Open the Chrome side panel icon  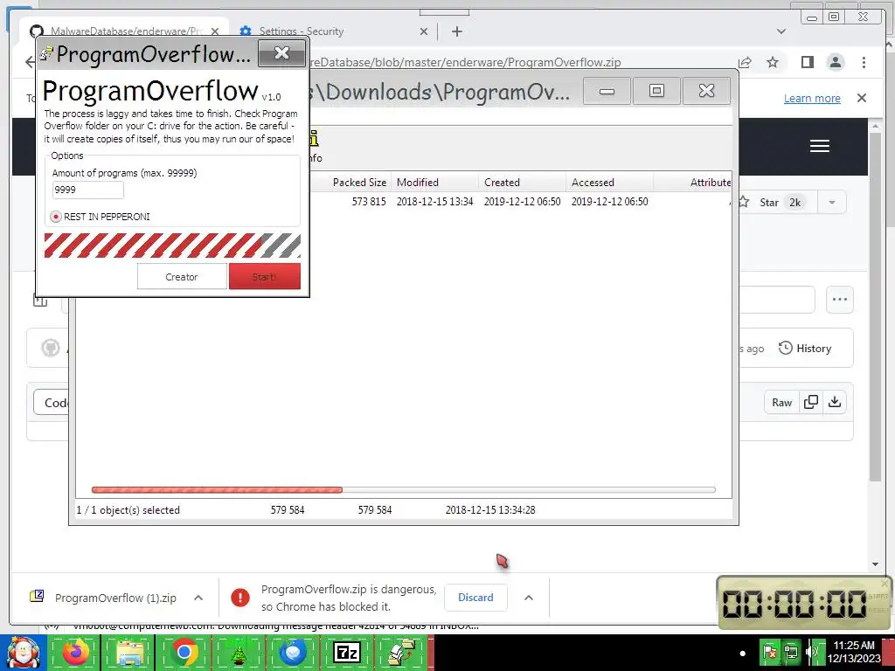(x=807, y=62)
